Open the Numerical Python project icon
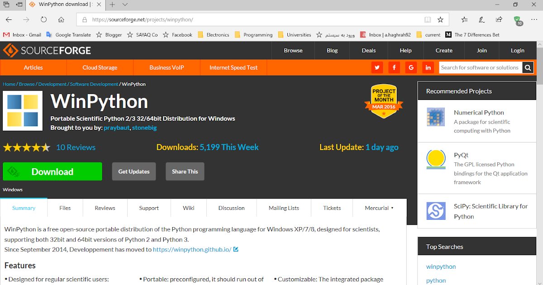543x285 pixels. (436, 117)
